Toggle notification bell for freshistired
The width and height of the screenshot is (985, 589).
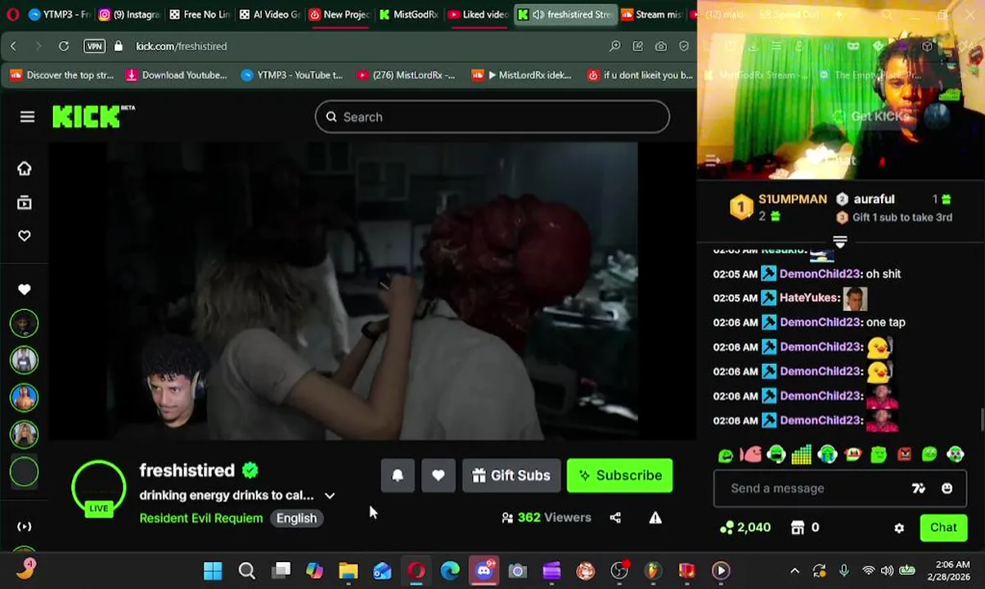(398, 475)
